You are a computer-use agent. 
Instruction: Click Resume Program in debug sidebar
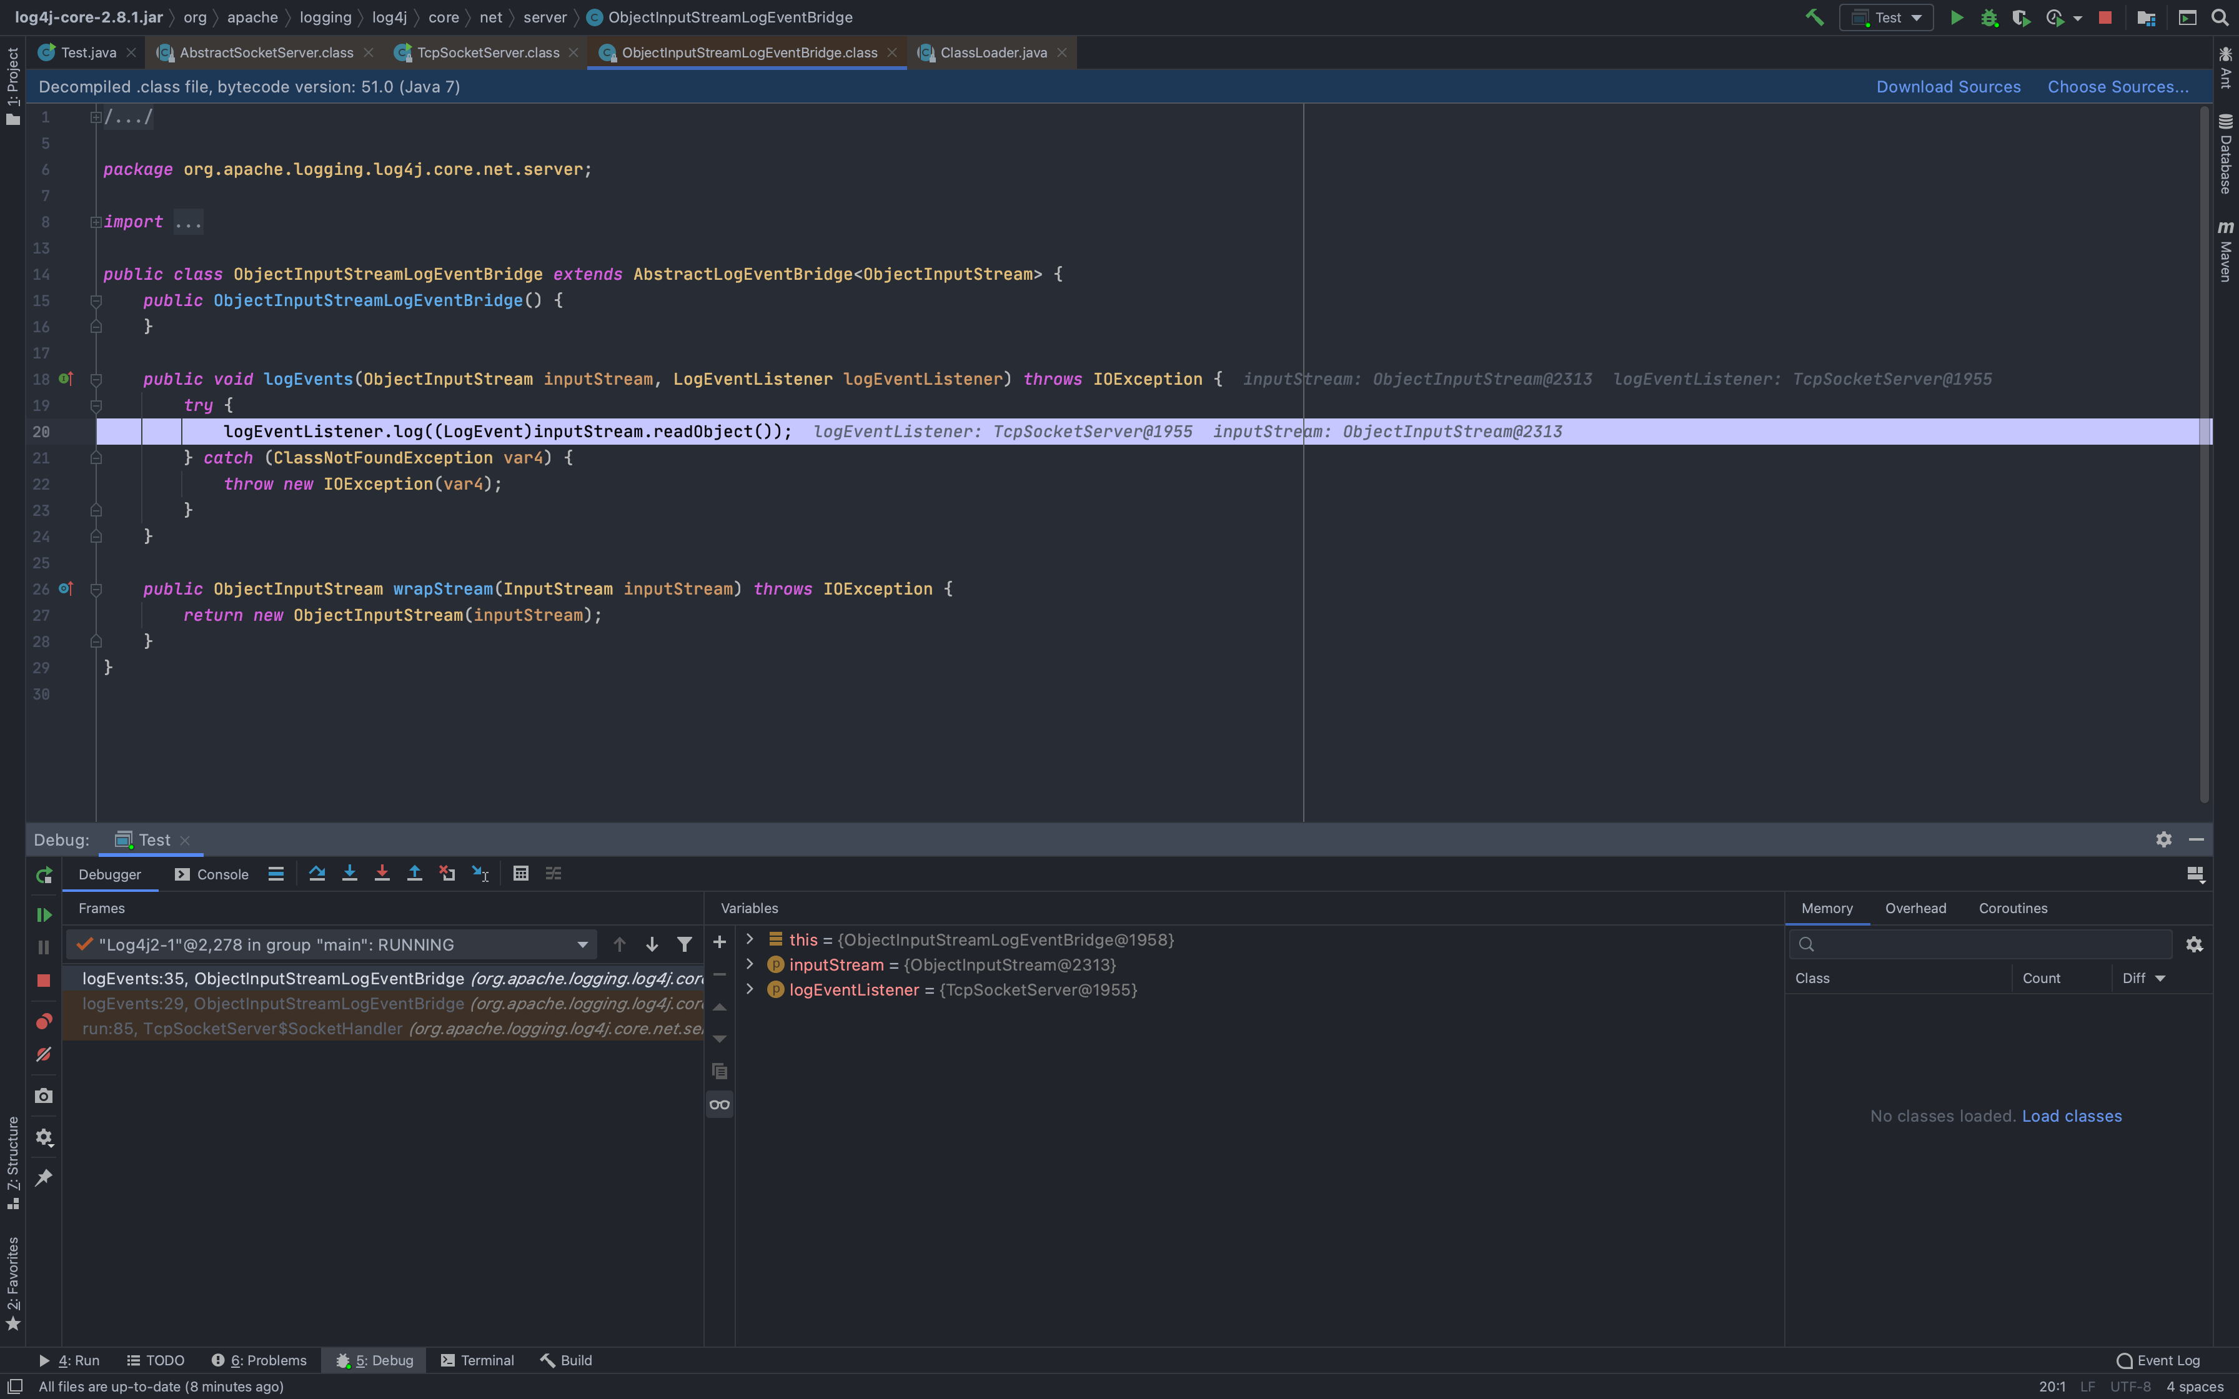44,914
